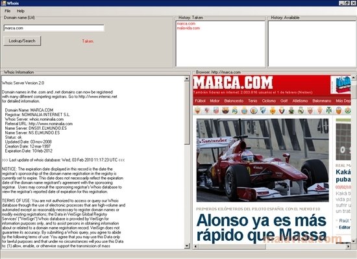
Task: Open the Tenis section
Action: (x=252, y=101)
